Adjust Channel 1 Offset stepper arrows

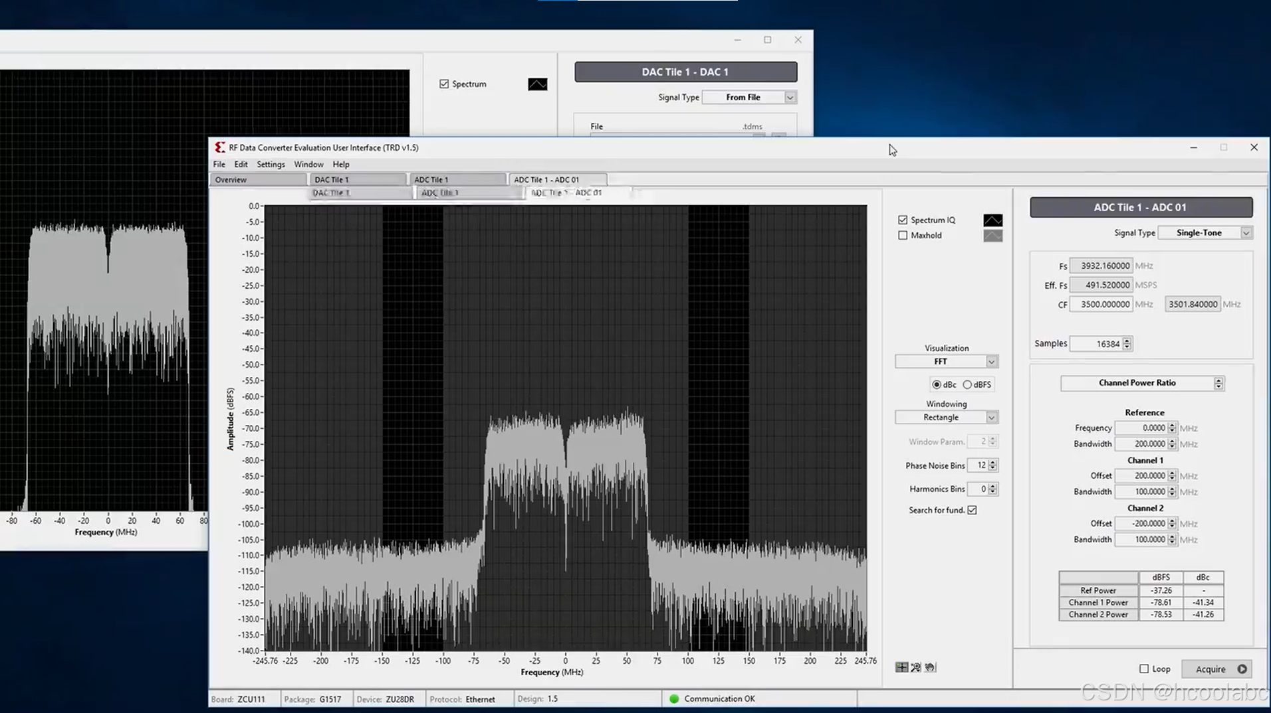coord(1172,476)
